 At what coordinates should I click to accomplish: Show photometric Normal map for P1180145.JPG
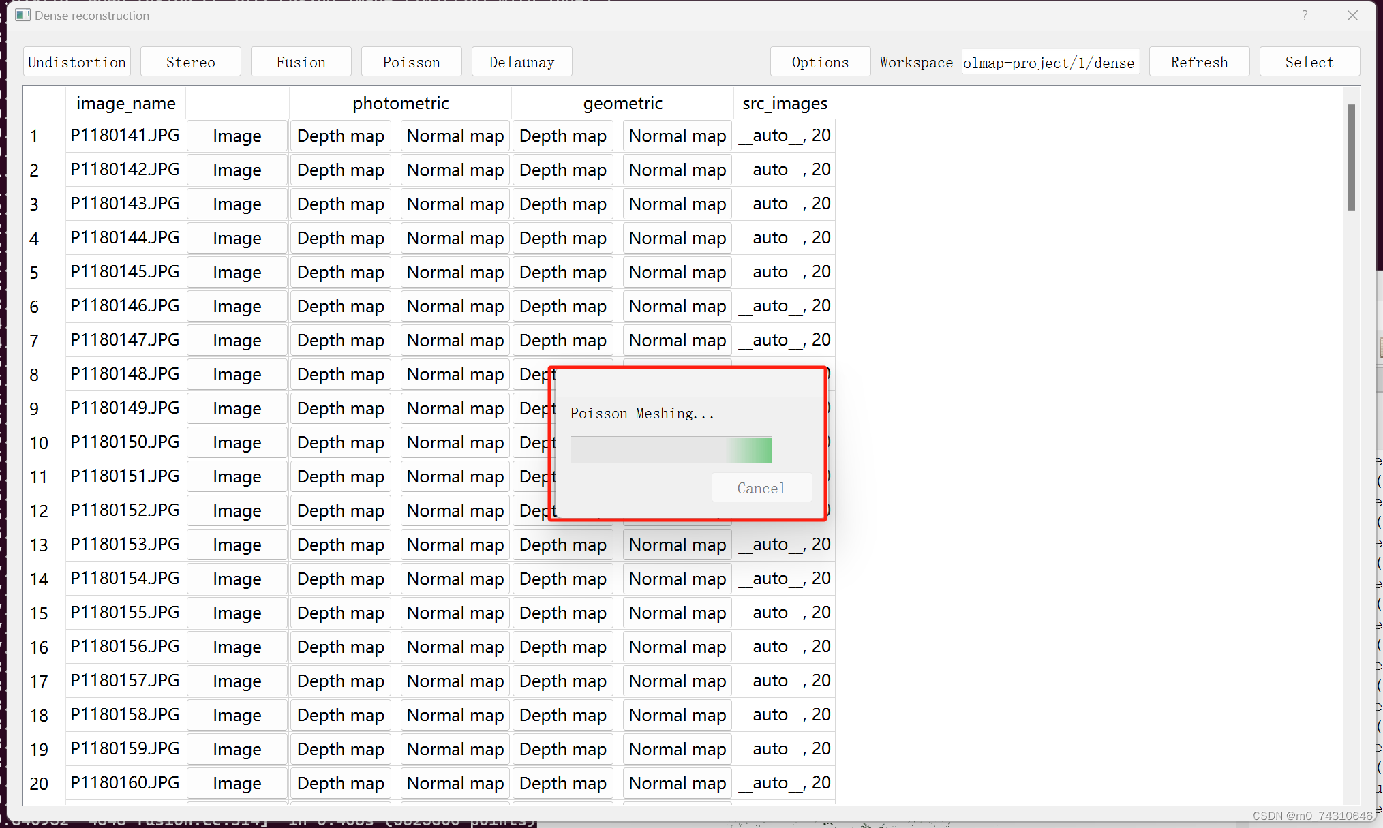pos(455,272)
